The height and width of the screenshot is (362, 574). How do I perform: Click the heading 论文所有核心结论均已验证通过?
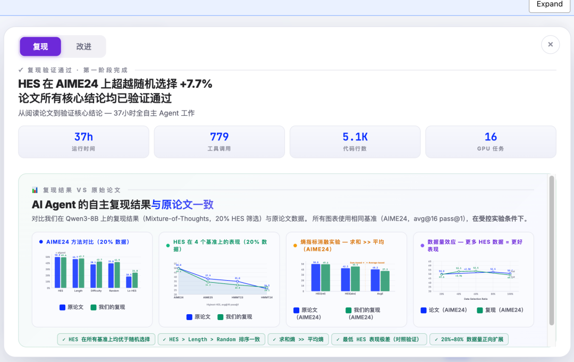(x=95, y=98)
